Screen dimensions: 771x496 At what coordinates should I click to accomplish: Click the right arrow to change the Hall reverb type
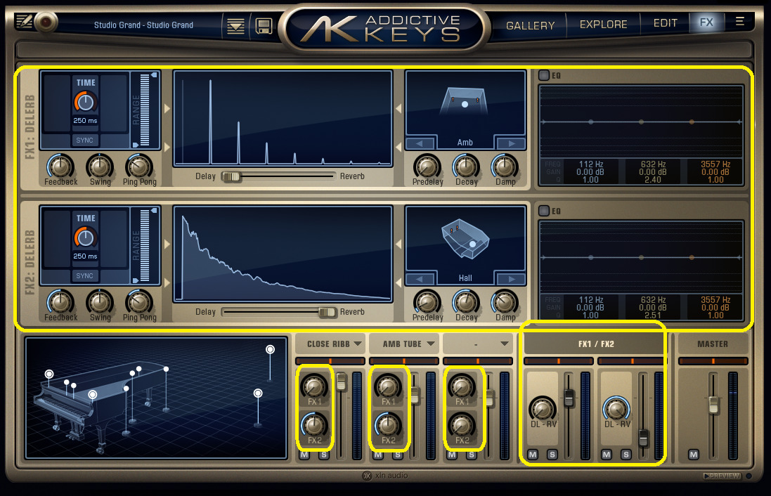(x=511, y=278)
